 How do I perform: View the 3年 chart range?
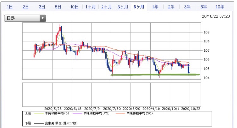point(187,7)
